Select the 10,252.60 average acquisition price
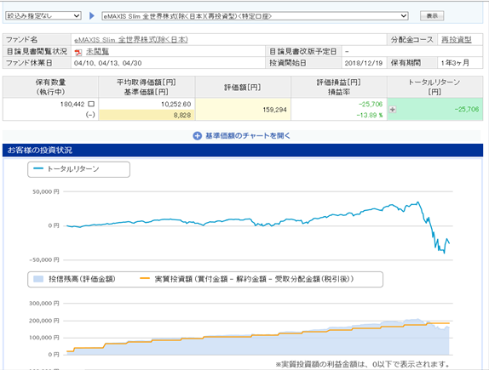 [x=175, y=104]
